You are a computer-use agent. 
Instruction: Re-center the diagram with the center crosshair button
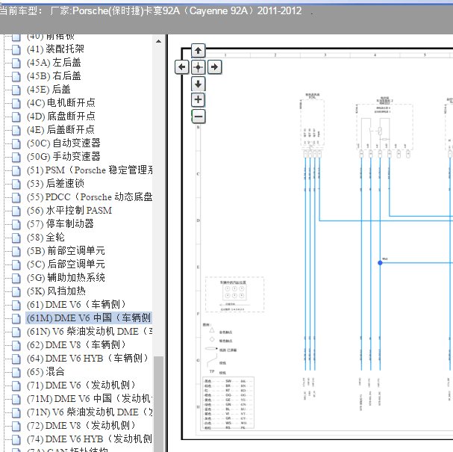pyautogui.click(x=199, y=67)
